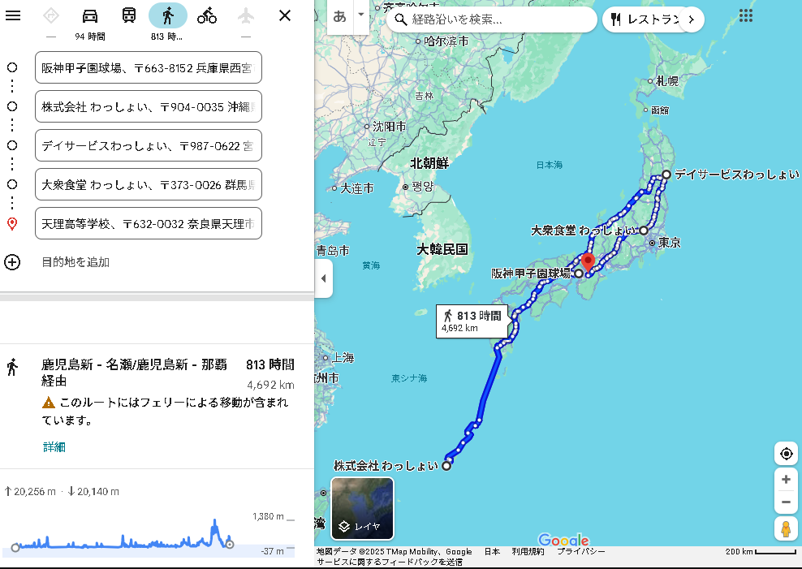Click the 日本 region link in the footer

[492, 552]
